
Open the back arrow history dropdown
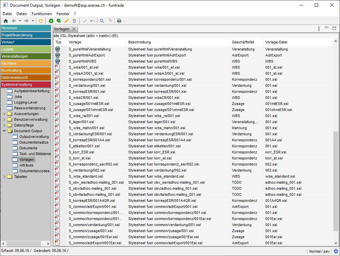[20, 21]
